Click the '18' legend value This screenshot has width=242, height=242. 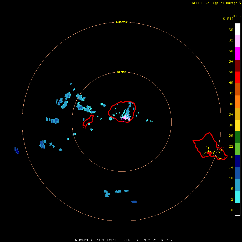[x=231, y=157]
